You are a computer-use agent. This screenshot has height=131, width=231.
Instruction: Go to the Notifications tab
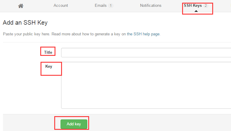(x=151, y=6)
